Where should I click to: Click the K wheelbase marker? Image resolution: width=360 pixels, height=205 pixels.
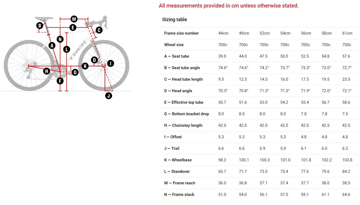[x=85, y=66]
